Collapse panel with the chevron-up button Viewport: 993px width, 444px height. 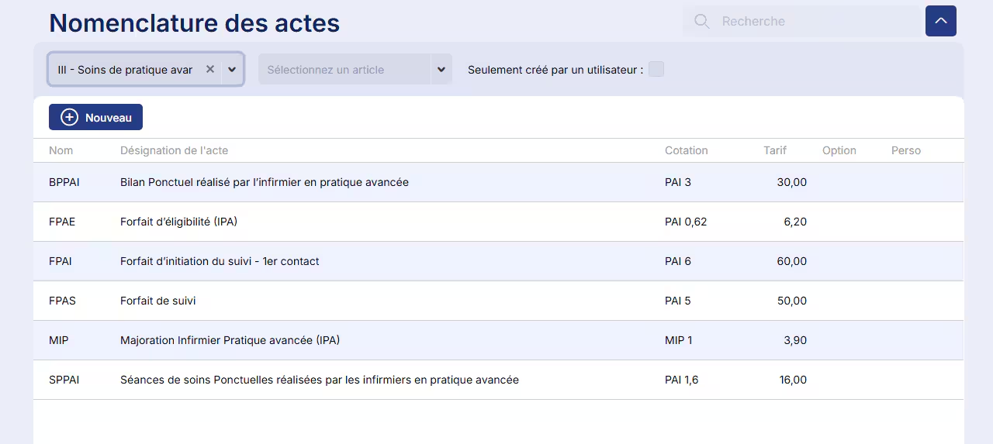[x=940, y=21]
